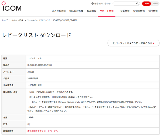Open 取扱説明書ダウンロードページへ link
160x135 pixels.
coord(42,131)
